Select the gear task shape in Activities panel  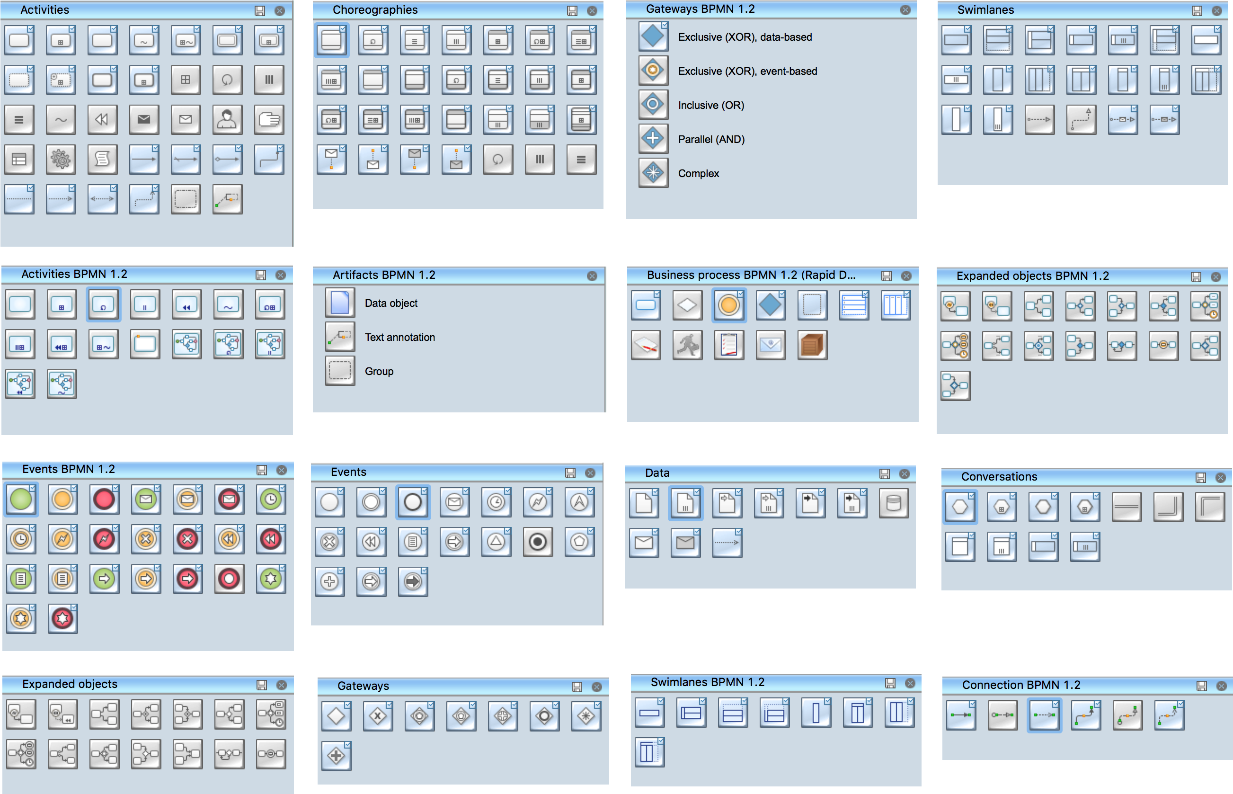[x=61, y=160]
